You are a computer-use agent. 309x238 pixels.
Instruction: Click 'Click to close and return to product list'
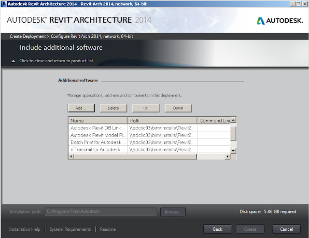tap(56, 61)
